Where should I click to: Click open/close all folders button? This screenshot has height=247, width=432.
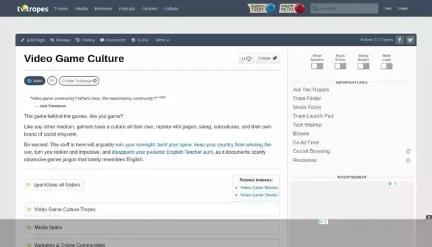point(54,185)
